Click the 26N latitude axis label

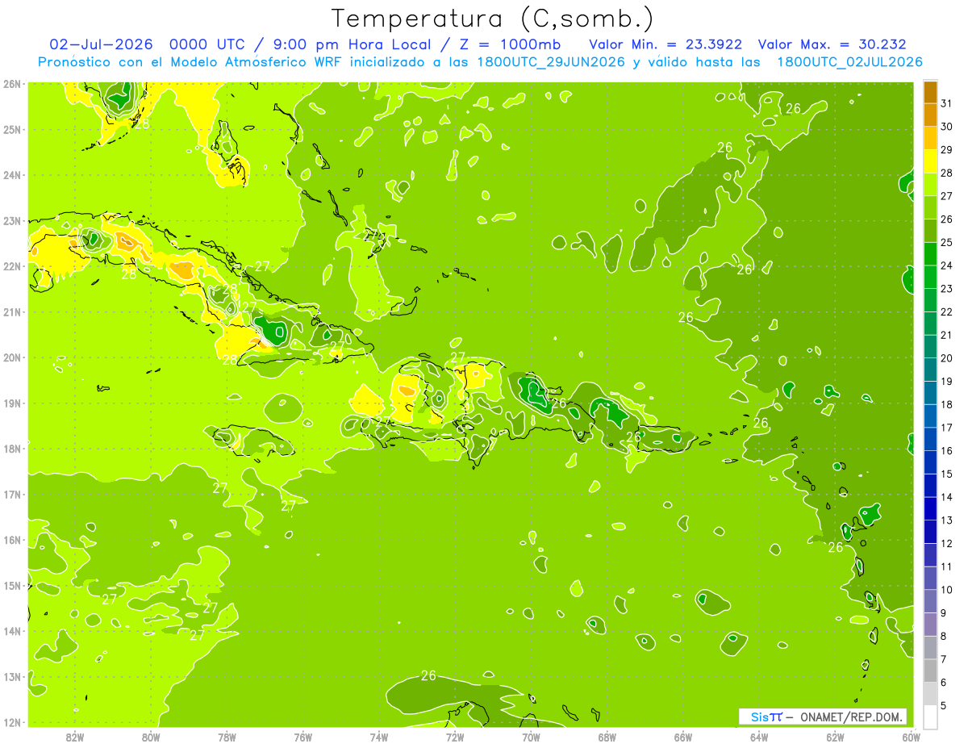11,84
